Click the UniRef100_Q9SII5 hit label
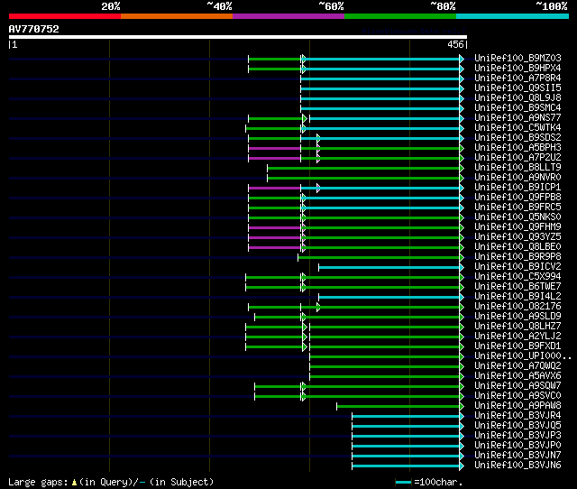This screenshot has height=489, width=577. [517, 88]
